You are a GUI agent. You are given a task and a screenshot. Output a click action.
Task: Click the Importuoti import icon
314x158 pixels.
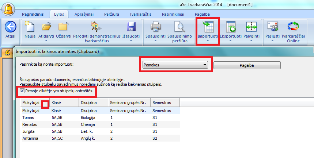pyautogui.click(x=208, y=27)
